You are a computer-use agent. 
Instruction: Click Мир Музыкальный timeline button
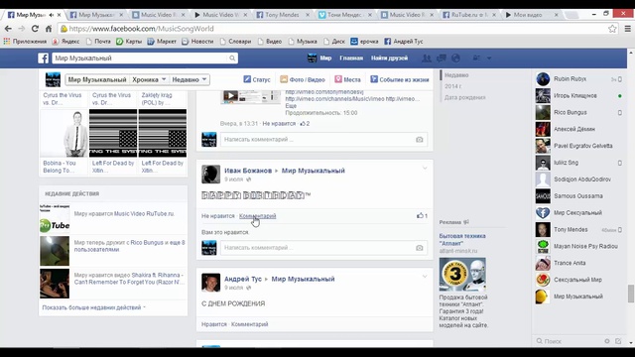(x=97, y=79)
